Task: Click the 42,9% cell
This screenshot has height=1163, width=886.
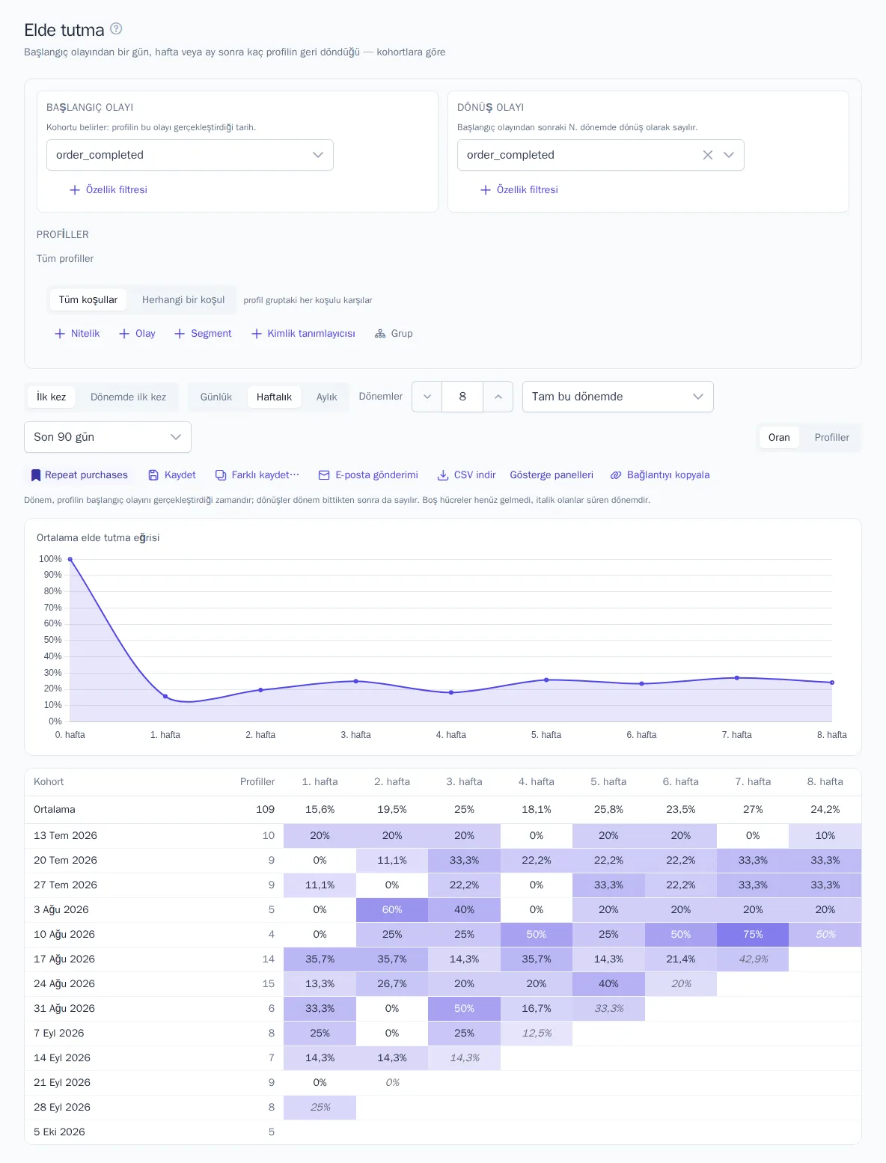Action: [x=753, y=959]
